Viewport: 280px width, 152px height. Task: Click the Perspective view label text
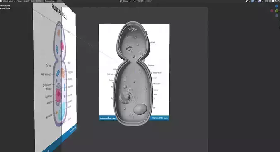click(5, 6)
